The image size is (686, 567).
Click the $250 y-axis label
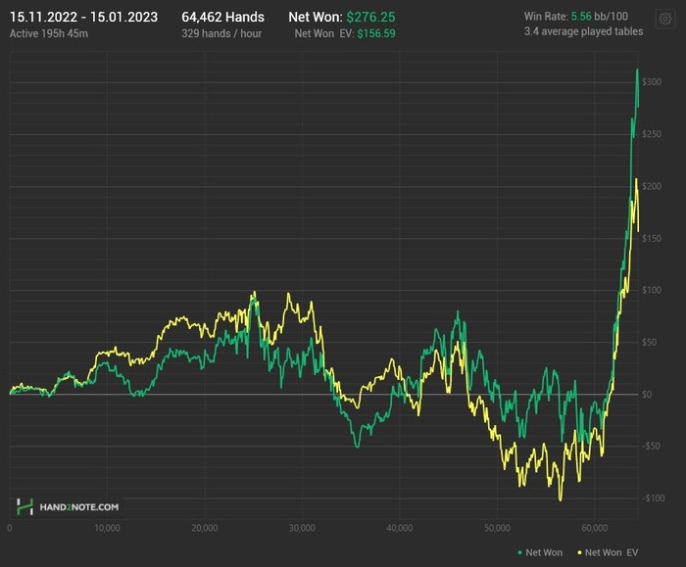(x=652, y=134)
